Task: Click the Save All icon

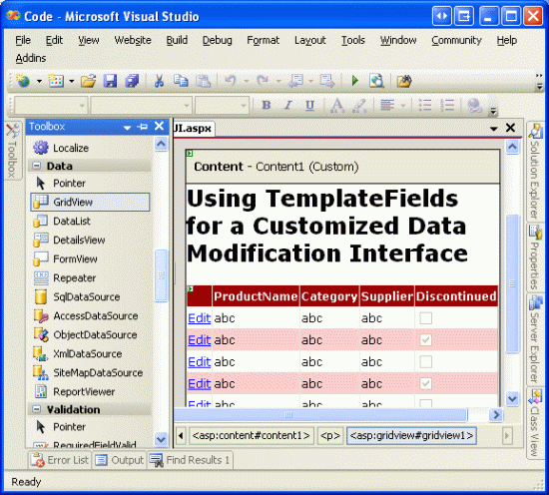Action: click(x=132, y=81)
